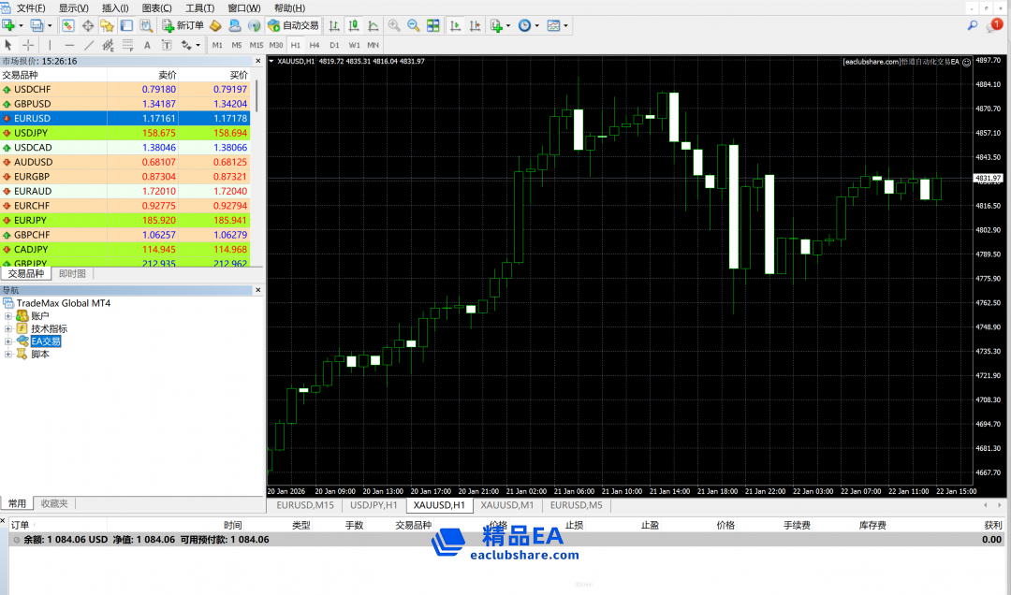
Task: Pick the trendline drawing tool
Action: 89,45
